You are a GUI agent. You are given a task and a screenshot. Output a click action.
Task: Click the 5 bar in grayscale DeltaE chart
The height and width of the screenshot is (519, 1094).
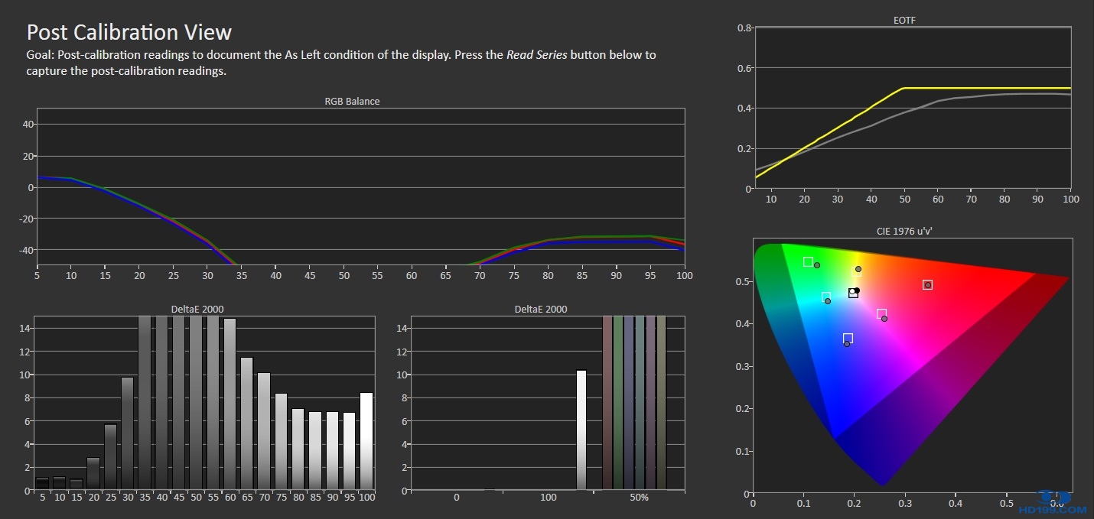click(x=42, y=483)
